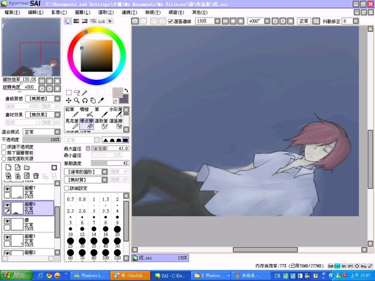Choose the 選取筆 selection pen

pyautogui.click(x=101, y=124)
